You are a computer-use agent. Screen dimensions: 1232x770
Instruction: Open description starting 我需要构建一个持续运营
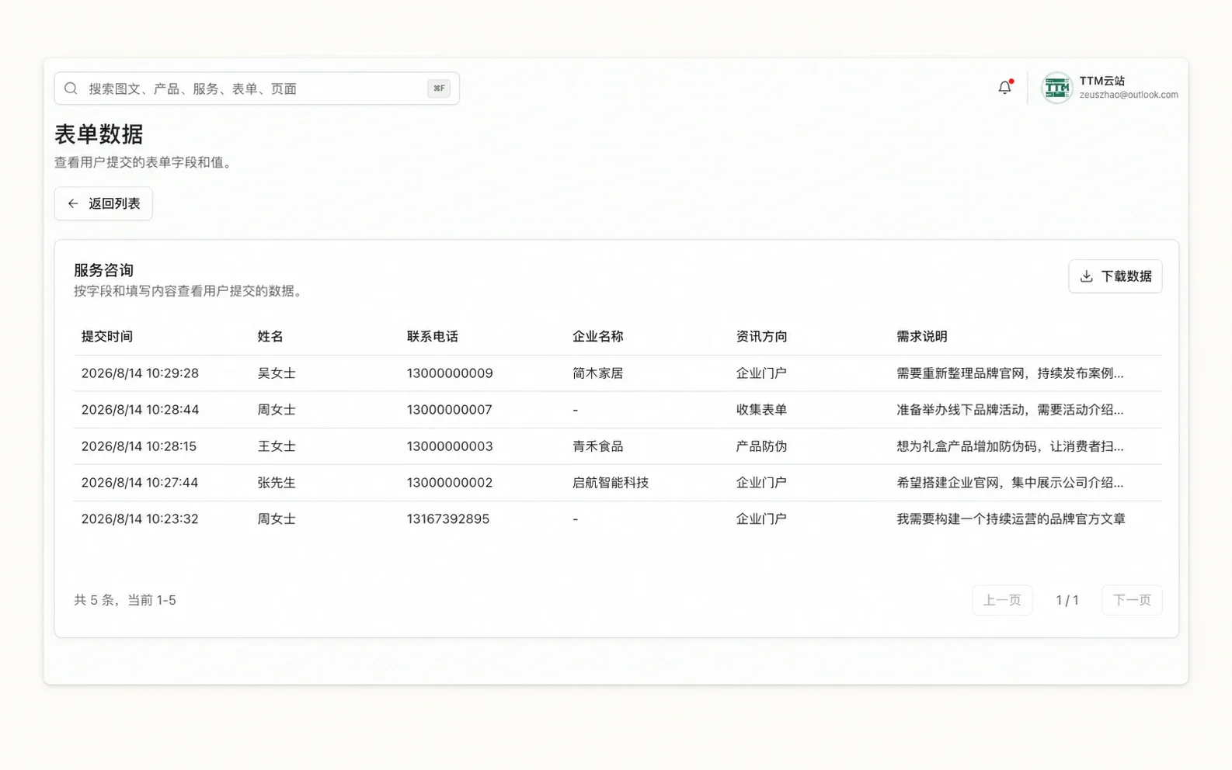(x=1011, y=519)
